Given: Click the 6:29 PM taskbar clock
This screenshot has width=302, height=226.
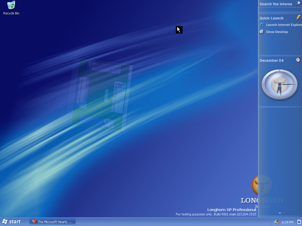Looking at the screenshot, I should pos(287,222).
